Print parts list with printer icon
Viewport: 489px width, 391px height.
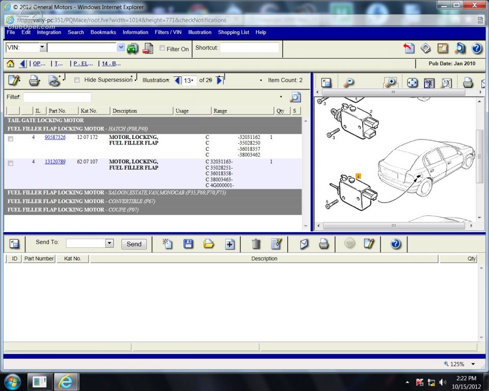click(x=34, y=81)
